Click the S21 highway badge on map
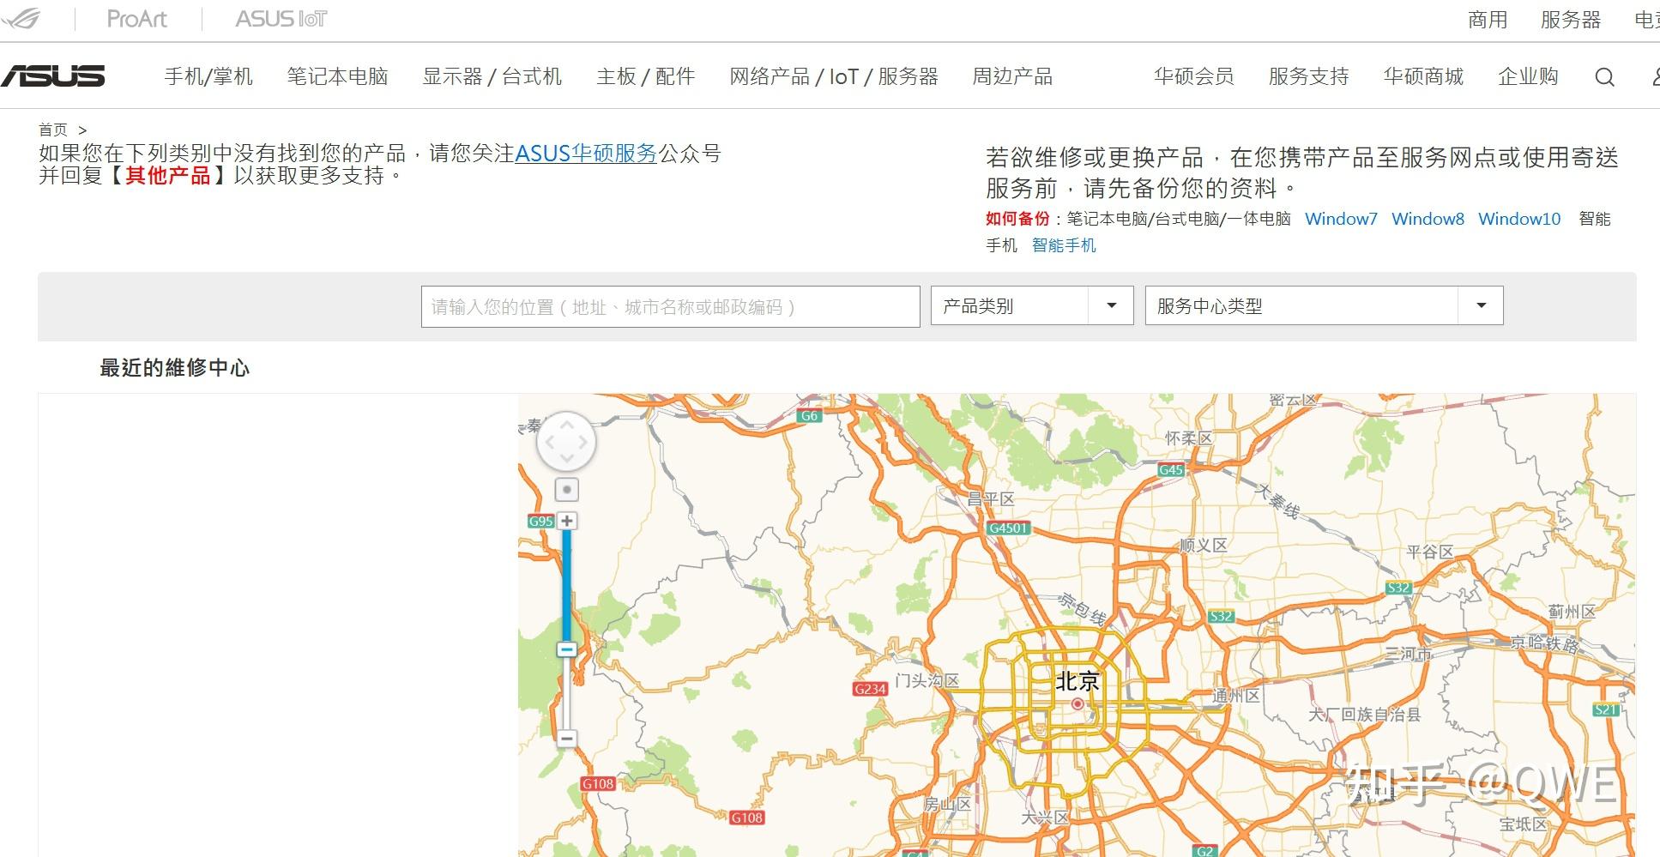Screen dimensions: 1660x857 pyautogui.click(x=1606, y=709)
